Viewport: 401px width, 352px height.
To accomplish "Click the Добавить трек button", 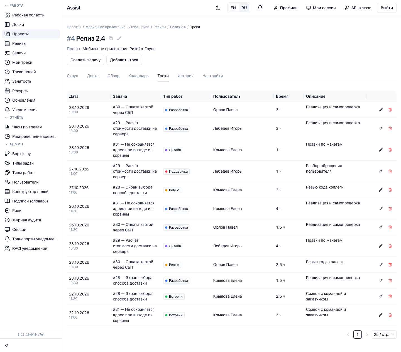I will point(124,60).
